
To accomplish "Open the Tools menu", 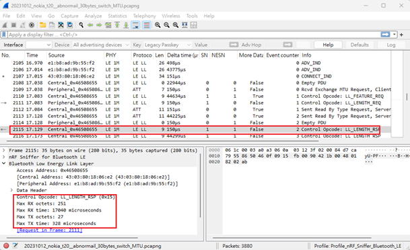I will (x=192, y=16).
